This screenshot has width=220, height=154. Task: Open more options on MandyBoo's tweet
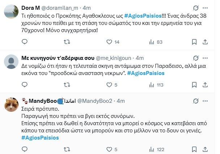207,100
